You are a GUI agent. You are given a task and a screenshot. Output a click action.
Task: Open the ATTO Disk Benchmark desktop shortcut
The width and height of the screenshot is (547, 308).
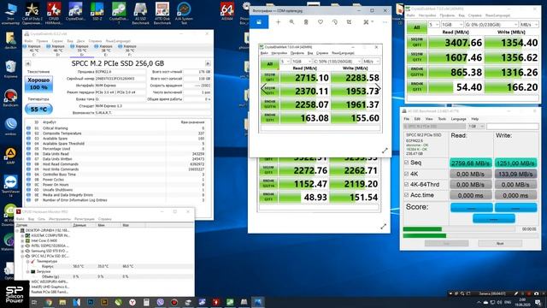pyautogui.click(x=162, y=14)
